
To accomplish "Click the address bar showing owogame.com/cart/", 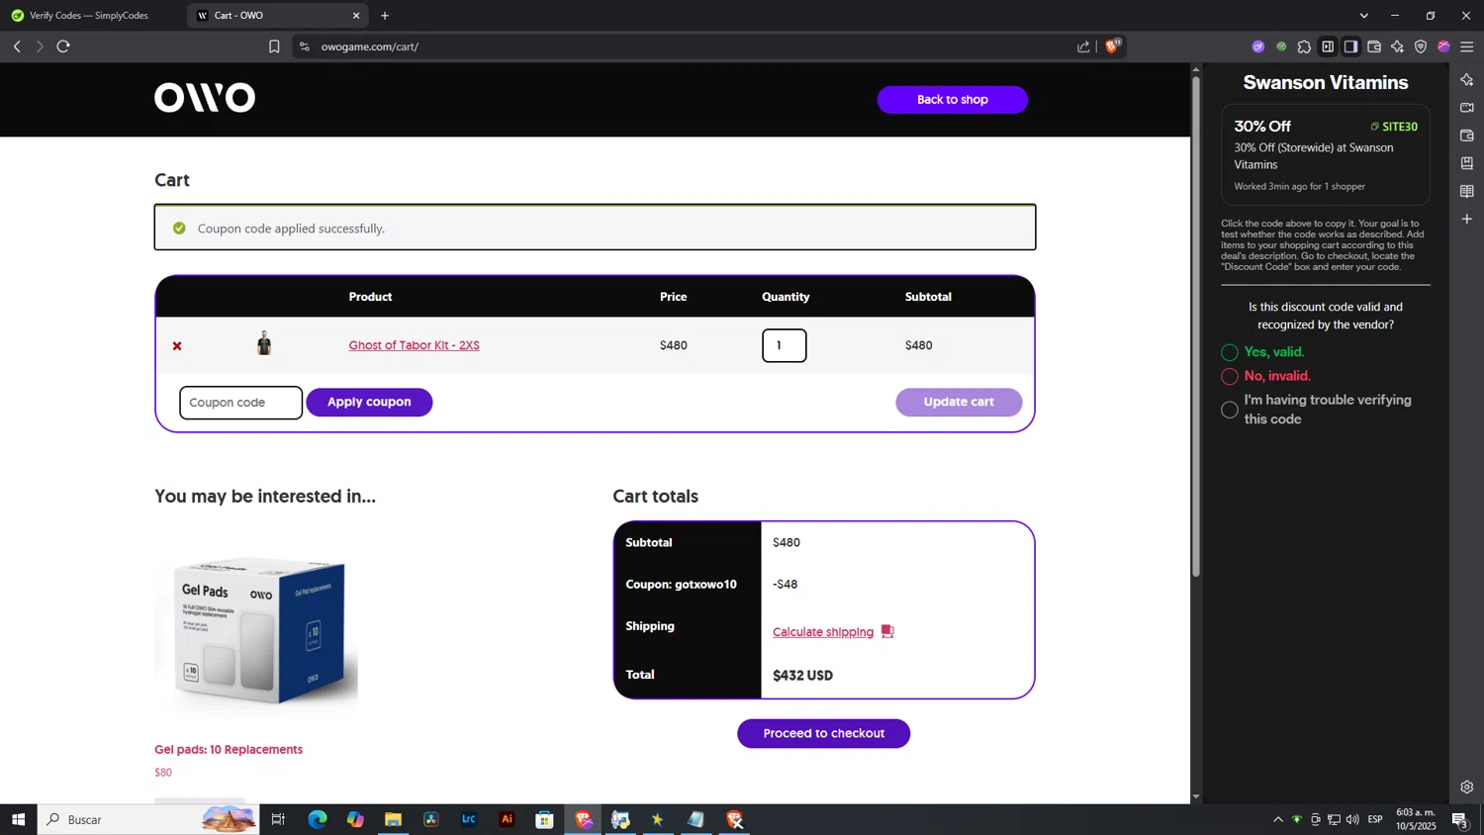I will pos(693,46).
